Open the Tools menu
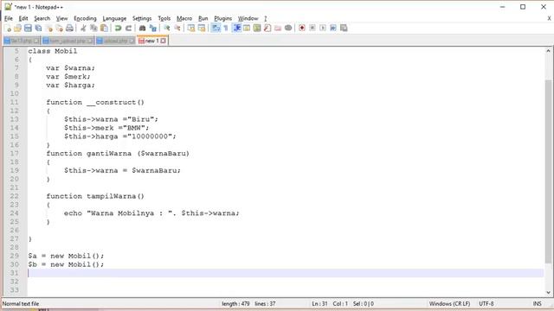Viewport: 554px width, 311px height. click(164, 18)
